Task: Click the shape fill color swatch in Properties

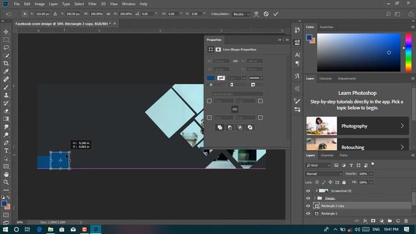Action: click(211, 78)
